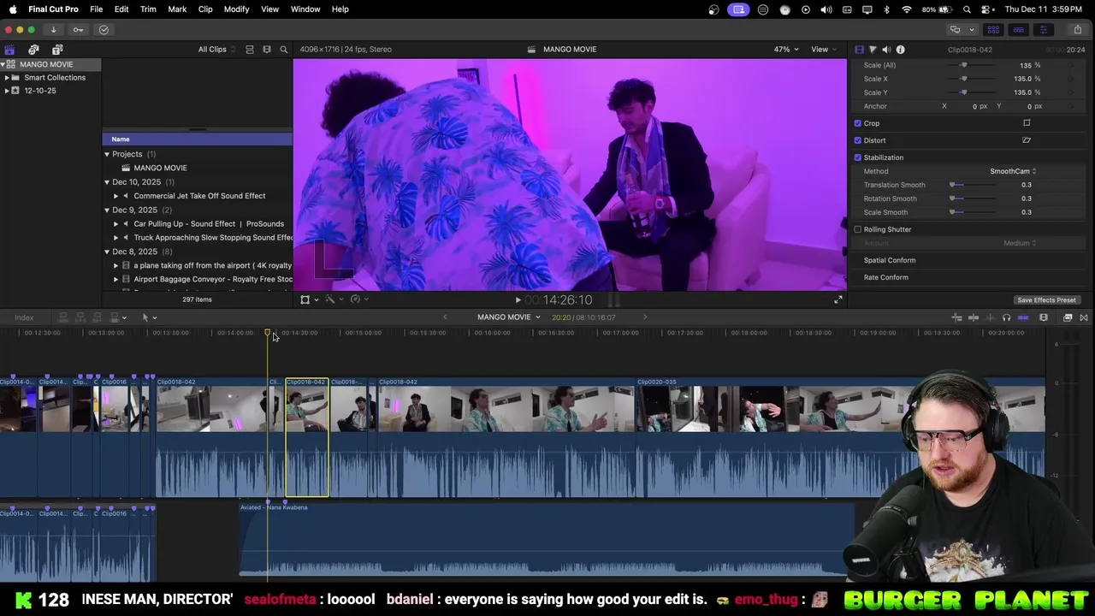Open the Clip menu
Screen dimensions: 1095x616
pos(205,9)
